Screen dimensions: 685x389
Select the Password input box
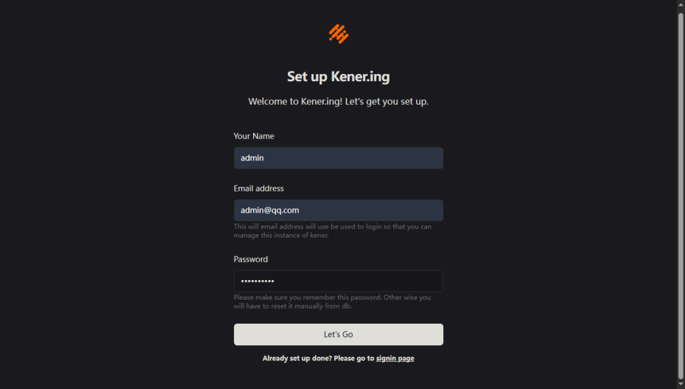pos(338,281)
